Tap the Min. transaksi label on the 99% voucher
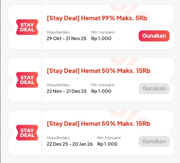 pos(103,32)
